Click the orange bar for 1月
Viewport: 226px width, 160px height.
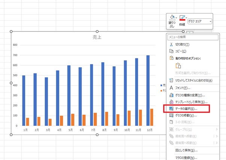click(x=27, y=122)
